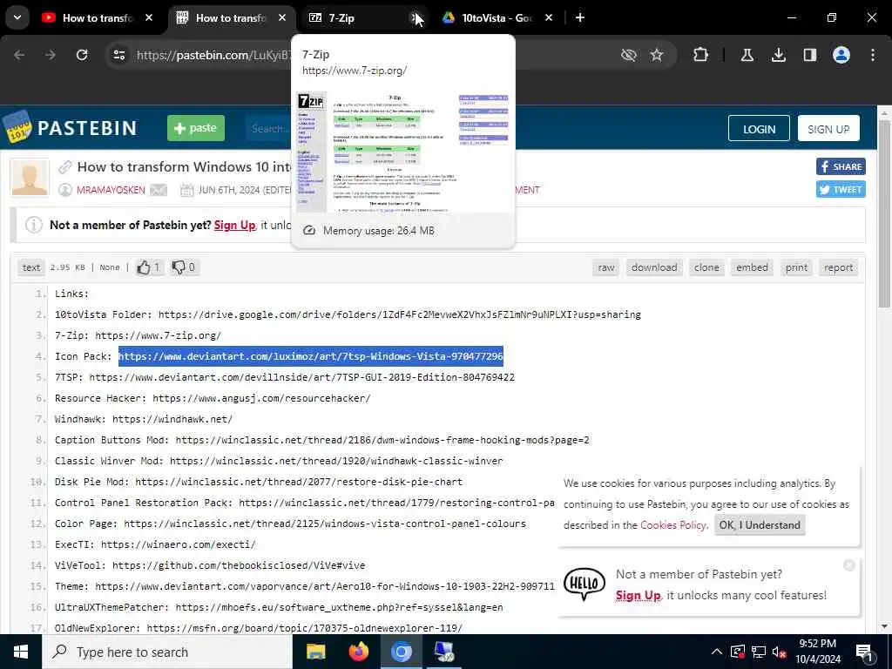892x669 pixels.
Task: Open the Extensions puzzle icon
Action: pyautogui.click(x=700, y=55)
